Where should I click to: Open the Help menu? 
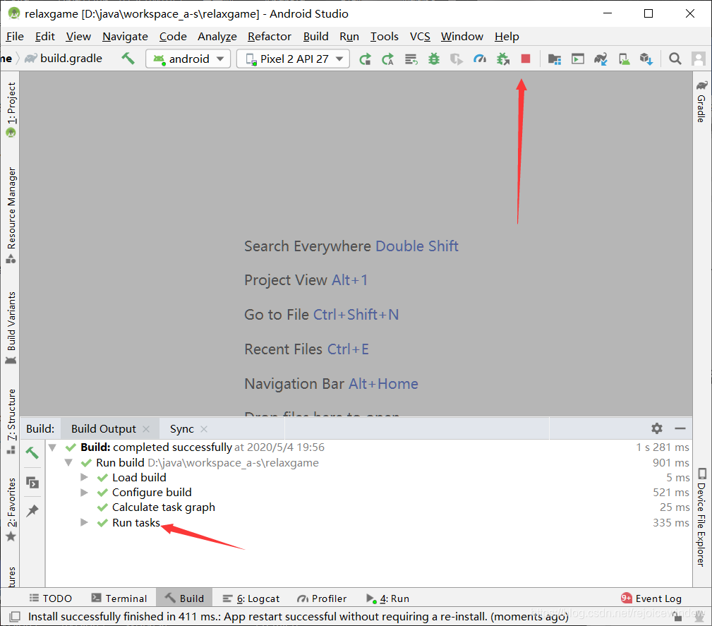pos(507,36)
